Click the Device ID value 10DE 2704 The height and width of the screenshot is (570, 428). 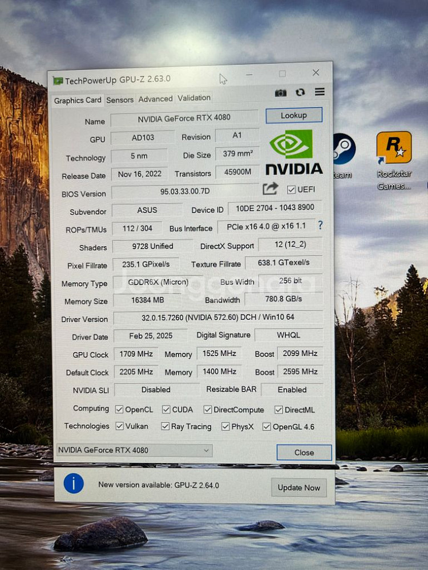275,208
